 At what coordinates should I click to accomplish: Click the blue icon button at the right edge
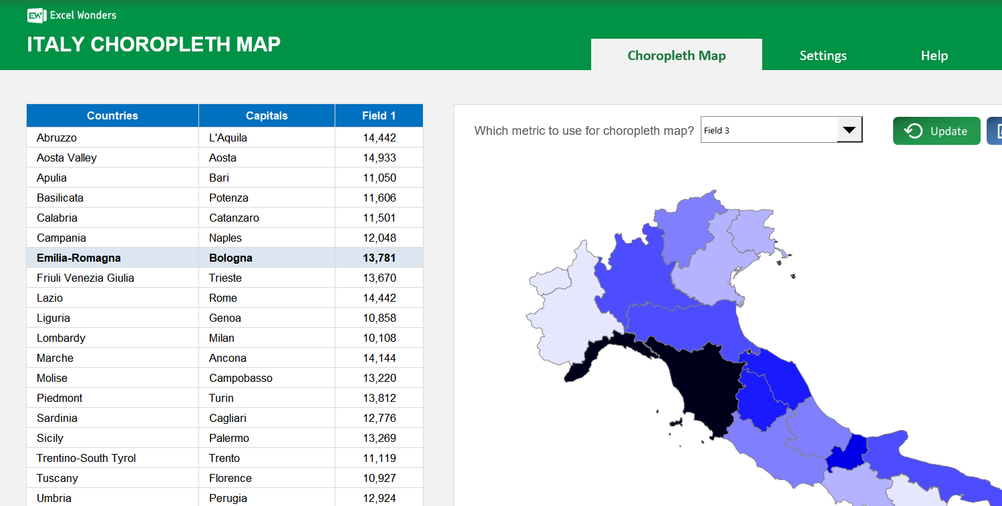996,131
